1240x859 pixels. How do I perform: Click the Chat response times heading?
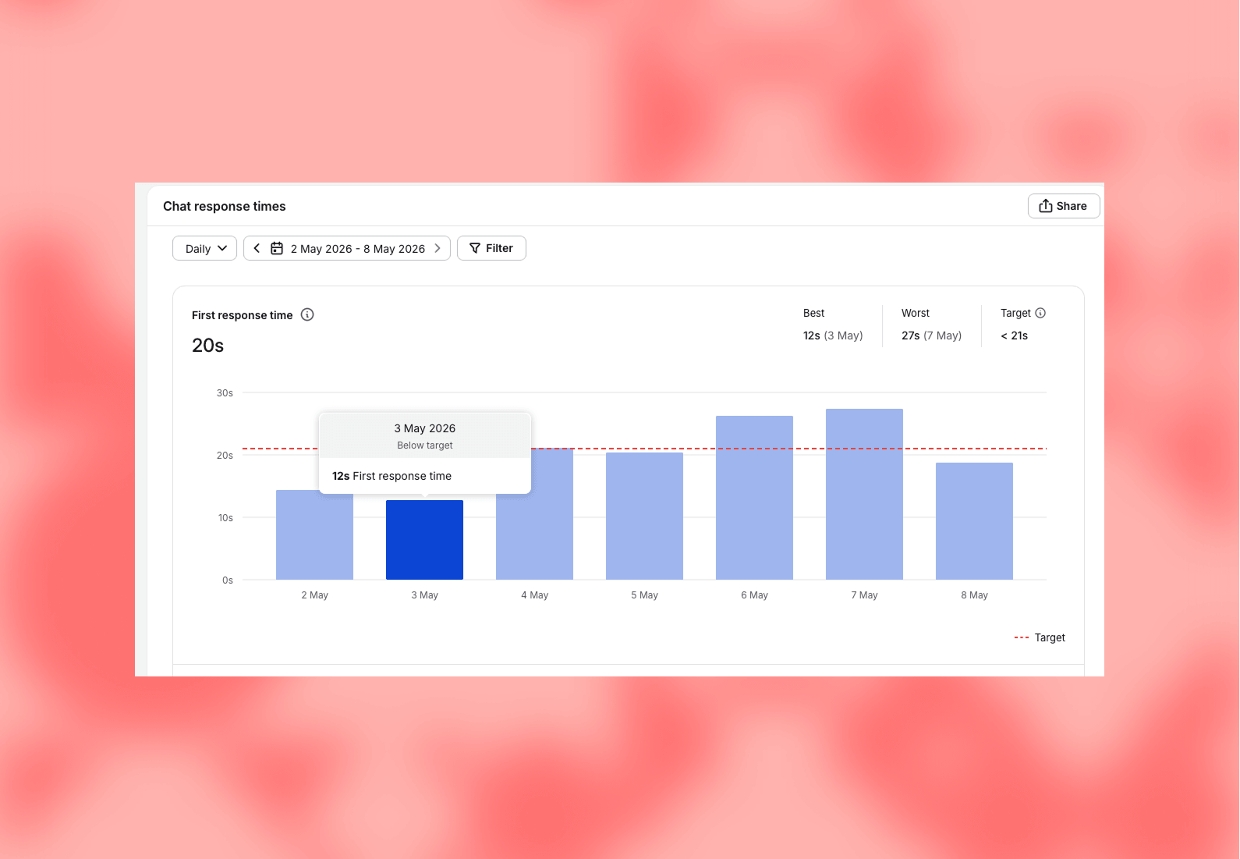[225, 206]
